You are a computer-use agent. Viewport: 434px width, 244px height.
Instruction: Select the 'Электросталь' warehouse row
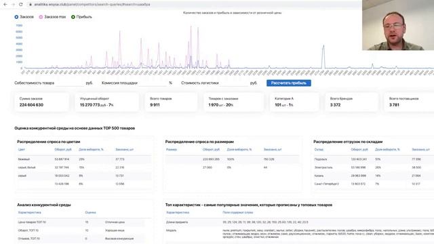(x=374, y=167)
